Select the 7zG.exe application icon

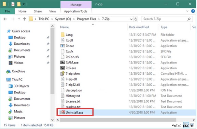(62, 68)
